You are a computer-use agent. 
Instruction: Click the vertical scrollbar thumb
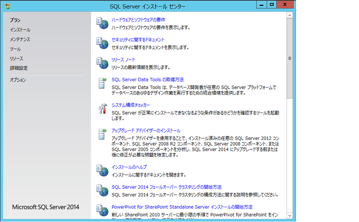click(x=289, y=58)
